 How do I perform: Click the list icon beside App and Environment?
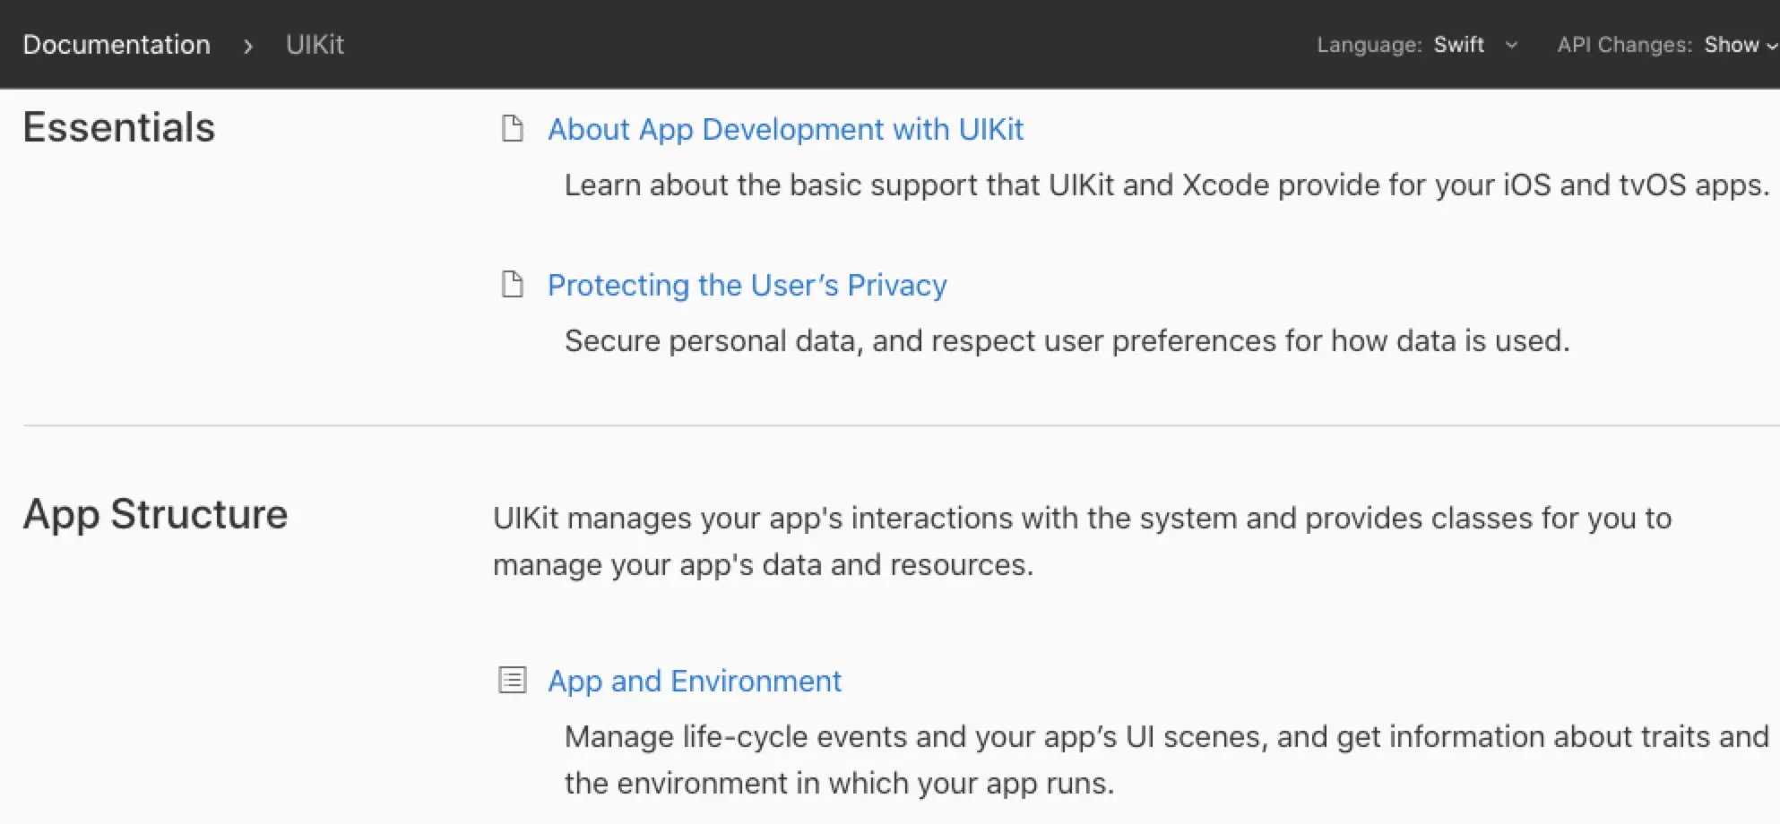(512, 681)
